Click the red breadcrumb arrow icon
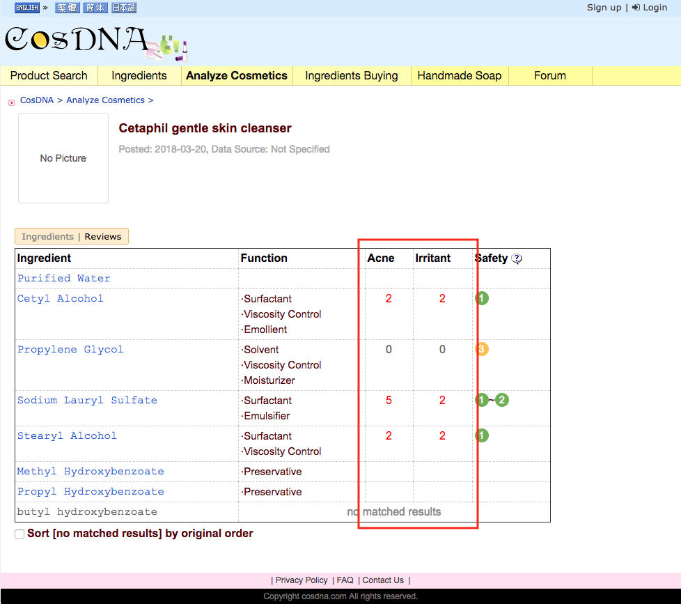 coord(12,102)
